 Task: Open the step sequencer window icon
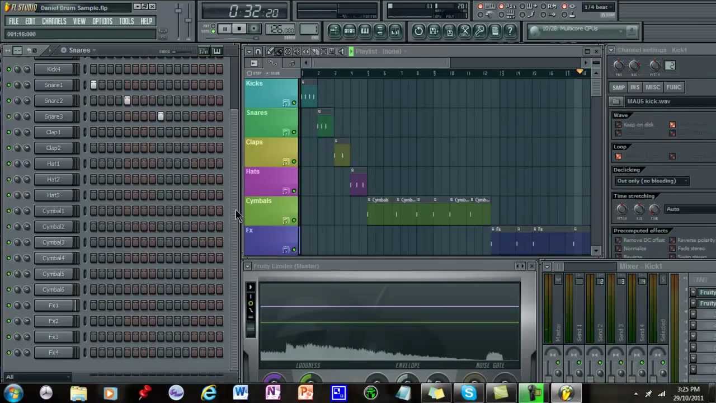(x=350, y=31)
